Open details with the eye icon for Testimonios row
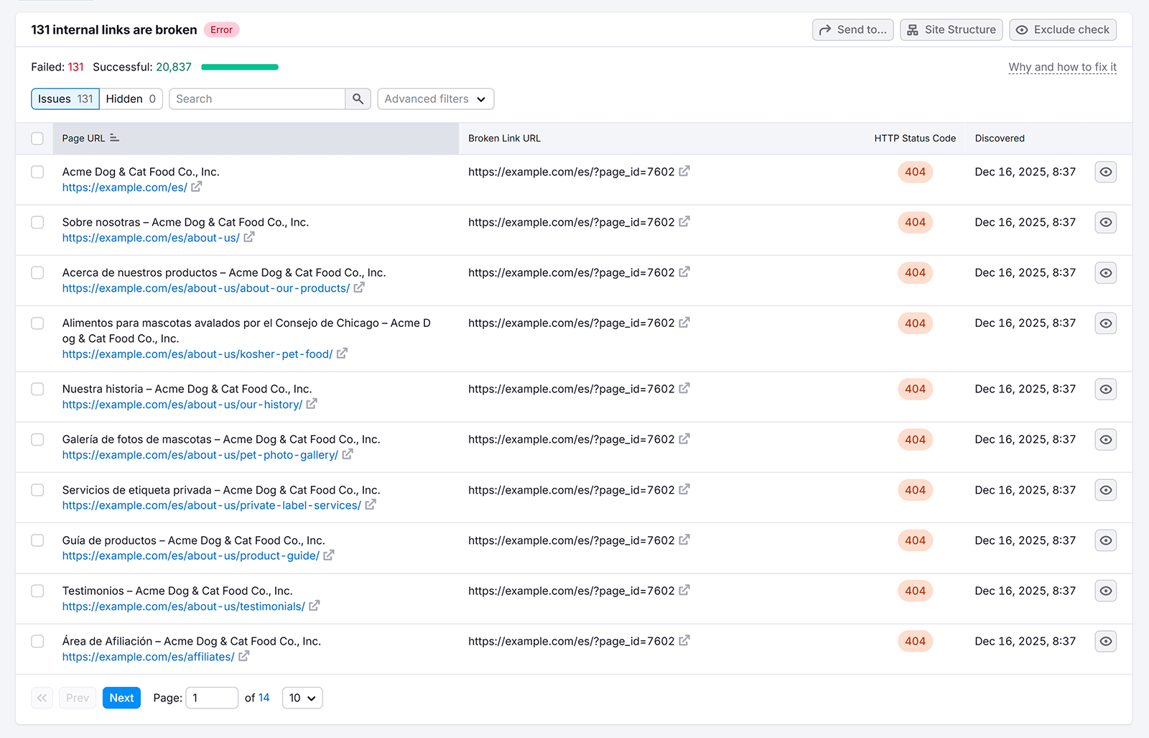This screenshot has width=1149, height=738. coord(1105,591)
